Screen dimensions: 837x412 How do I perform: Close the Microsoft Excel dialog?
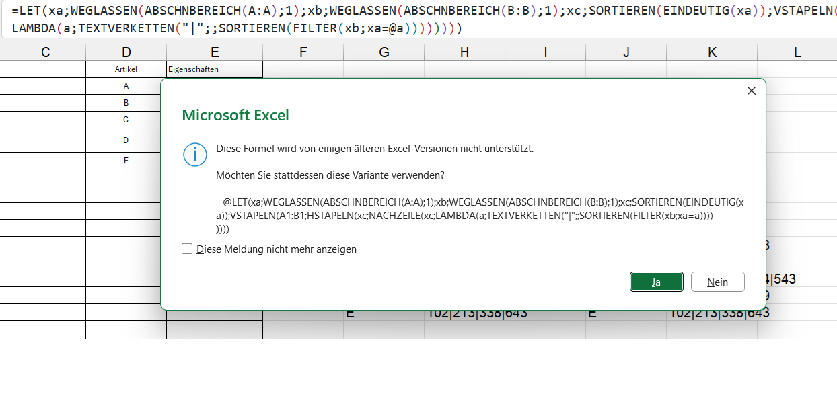click(x=752, y=91)
